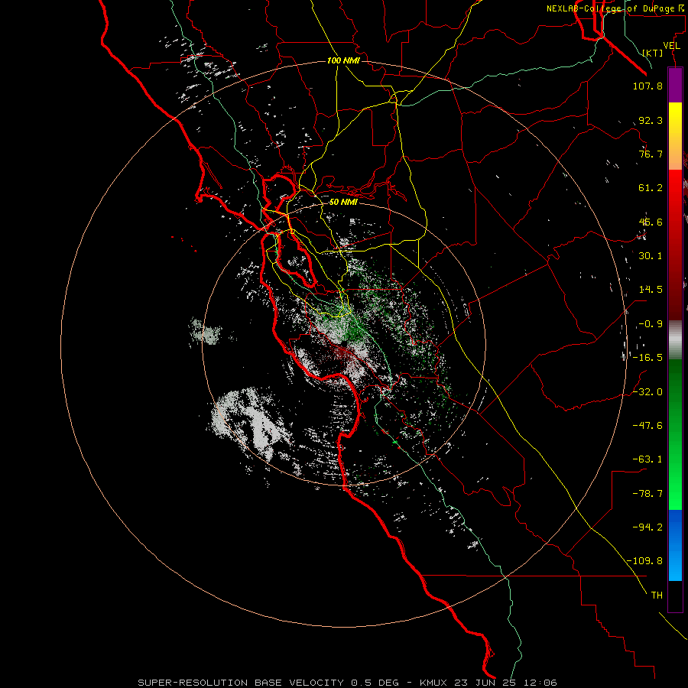Click the 107.8 velocity scale value
Viewport: 688px width, 688px height.
pos(647,86)
